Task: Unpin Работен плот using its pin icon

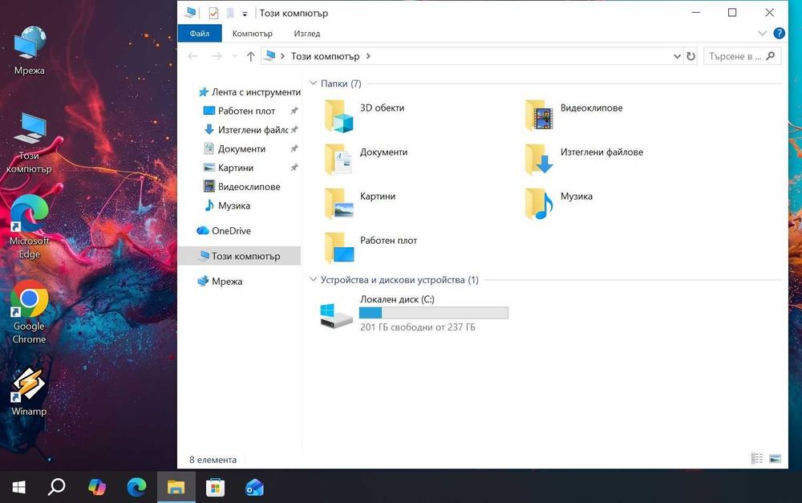Action: tap(294, 111)
